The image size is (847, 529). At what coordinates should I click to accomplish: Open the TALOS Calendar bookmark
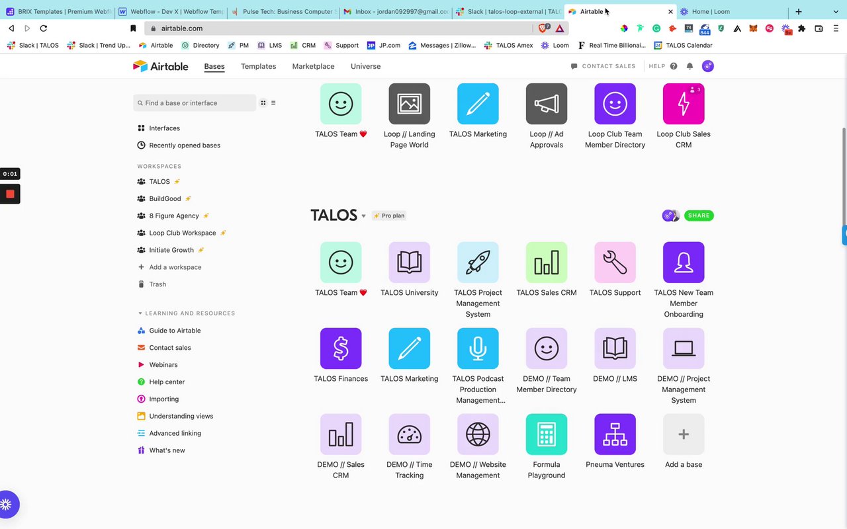point(683,46)
